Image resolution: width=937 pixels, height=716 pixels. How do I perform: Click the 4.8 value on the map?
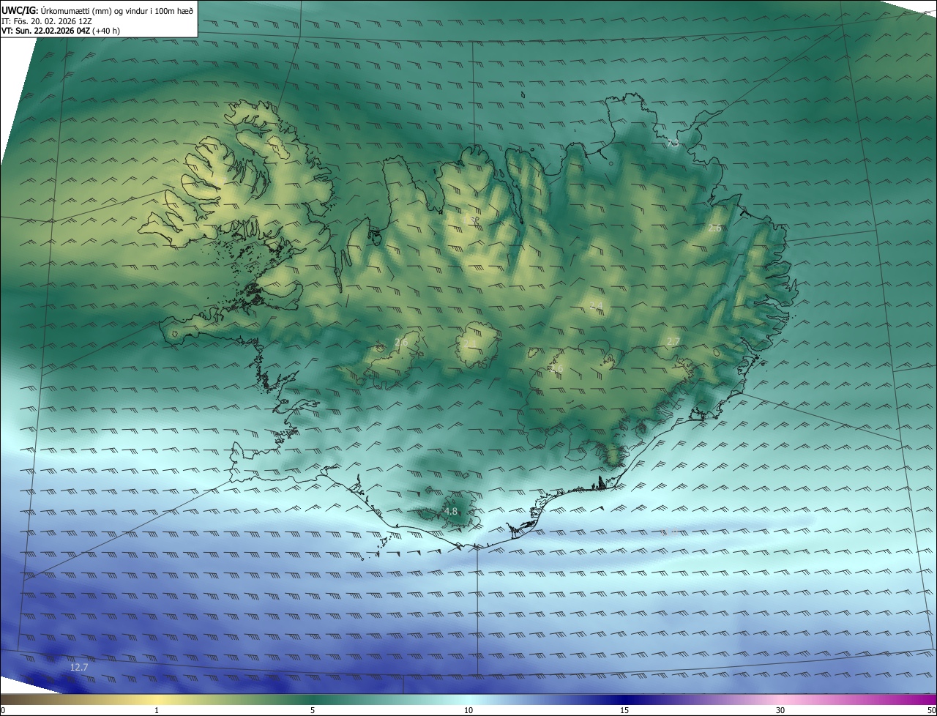pyautogui.click(x=451, y=511)
